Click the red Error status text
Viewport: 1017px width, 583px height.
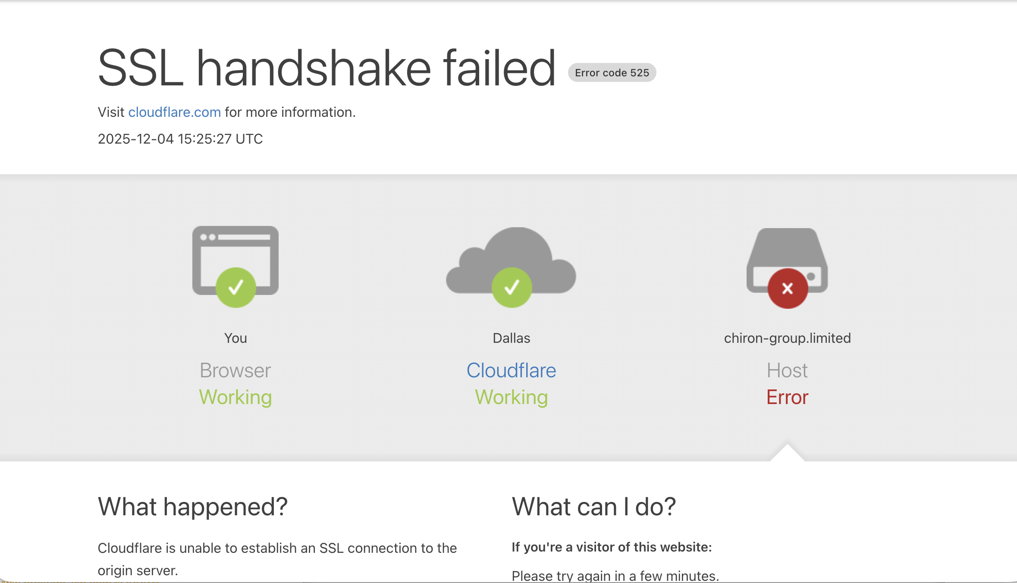tap(787, 397)
